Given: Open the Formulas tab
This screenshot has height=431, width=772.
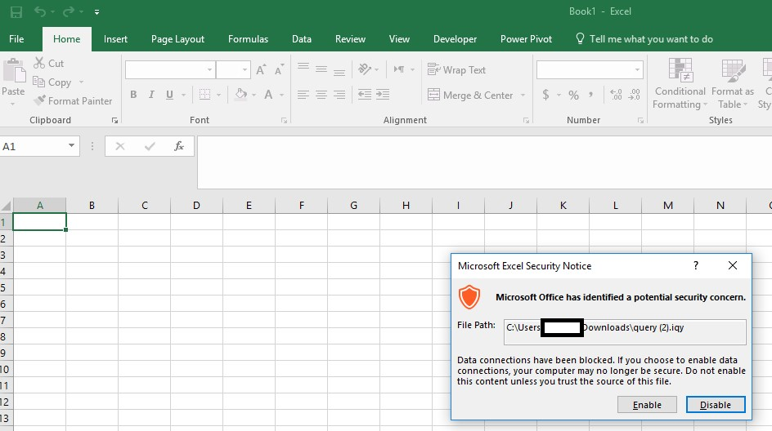Looking at the screenshot, I should (248, 39).
